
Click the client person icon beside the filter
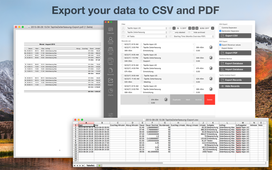coord(123,28)
